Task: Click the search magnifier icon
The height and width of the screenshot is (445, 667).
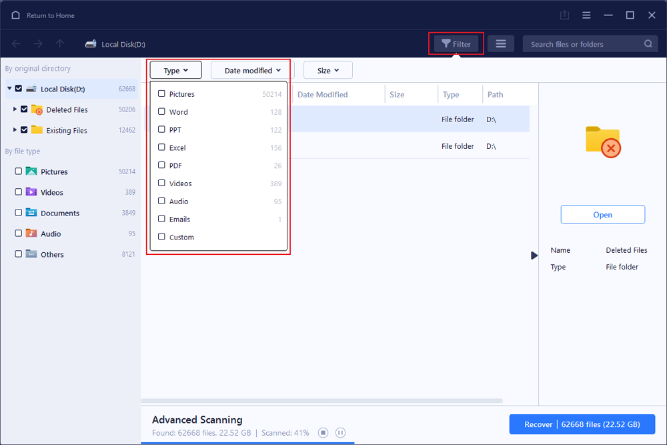Action: (x=648, y=45)
